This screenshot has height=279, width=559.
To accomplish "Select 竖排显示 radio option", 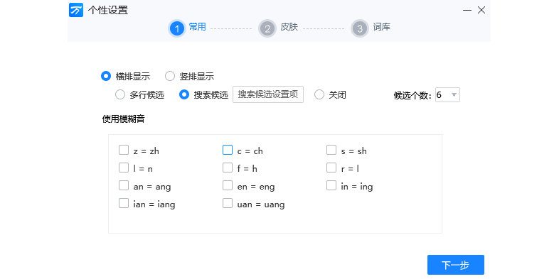I will pyautogui.click(x=170, y=76).
